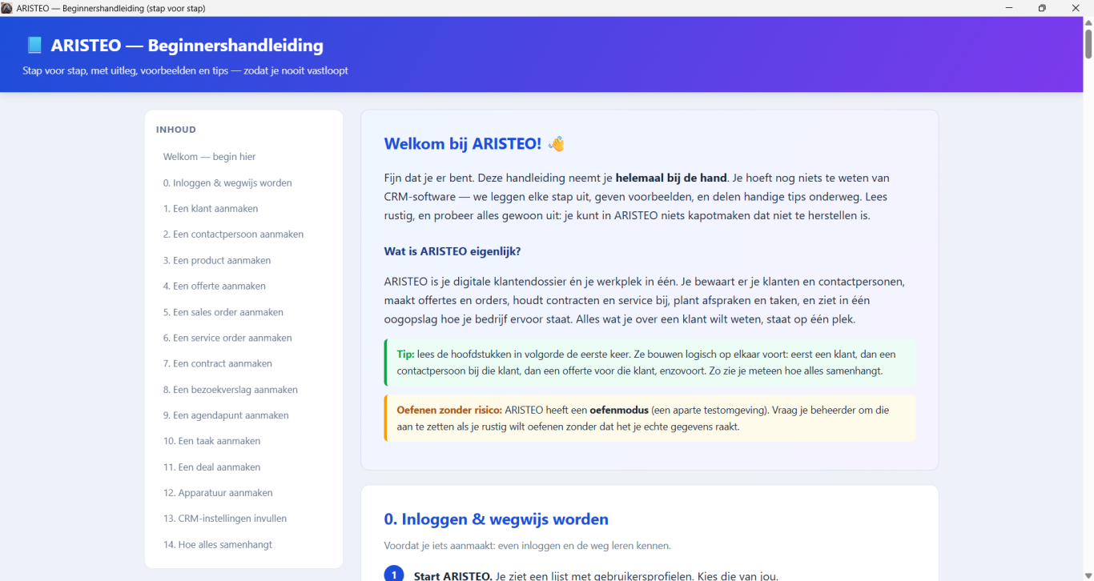1094x581 pixels.
Task: Click the bold word 'oefenmodus'
Action: tap(619, 410)
